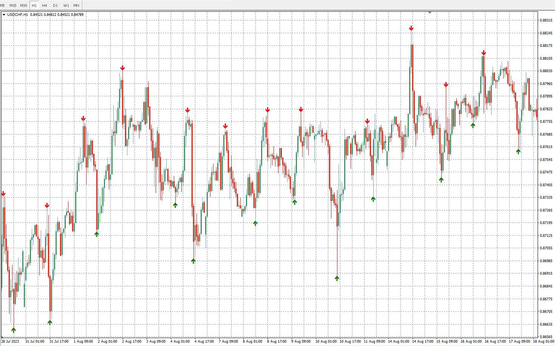Click the 14 Aug 17:00 time label
555x346 pixels.
[x=423, y=341]
